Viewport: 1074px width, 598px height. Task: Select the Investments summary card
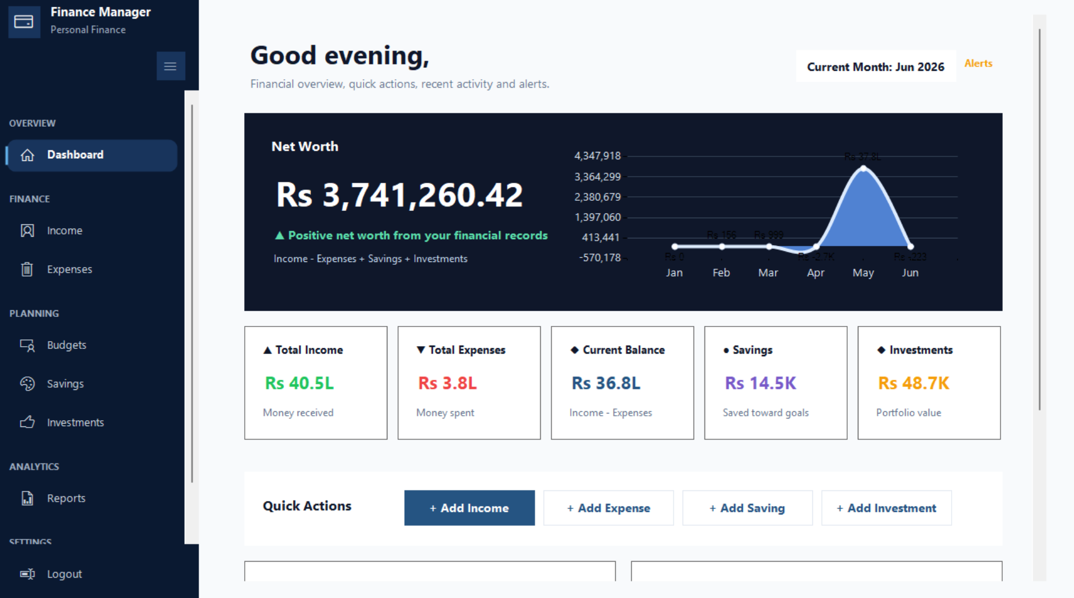coord(929,383)
